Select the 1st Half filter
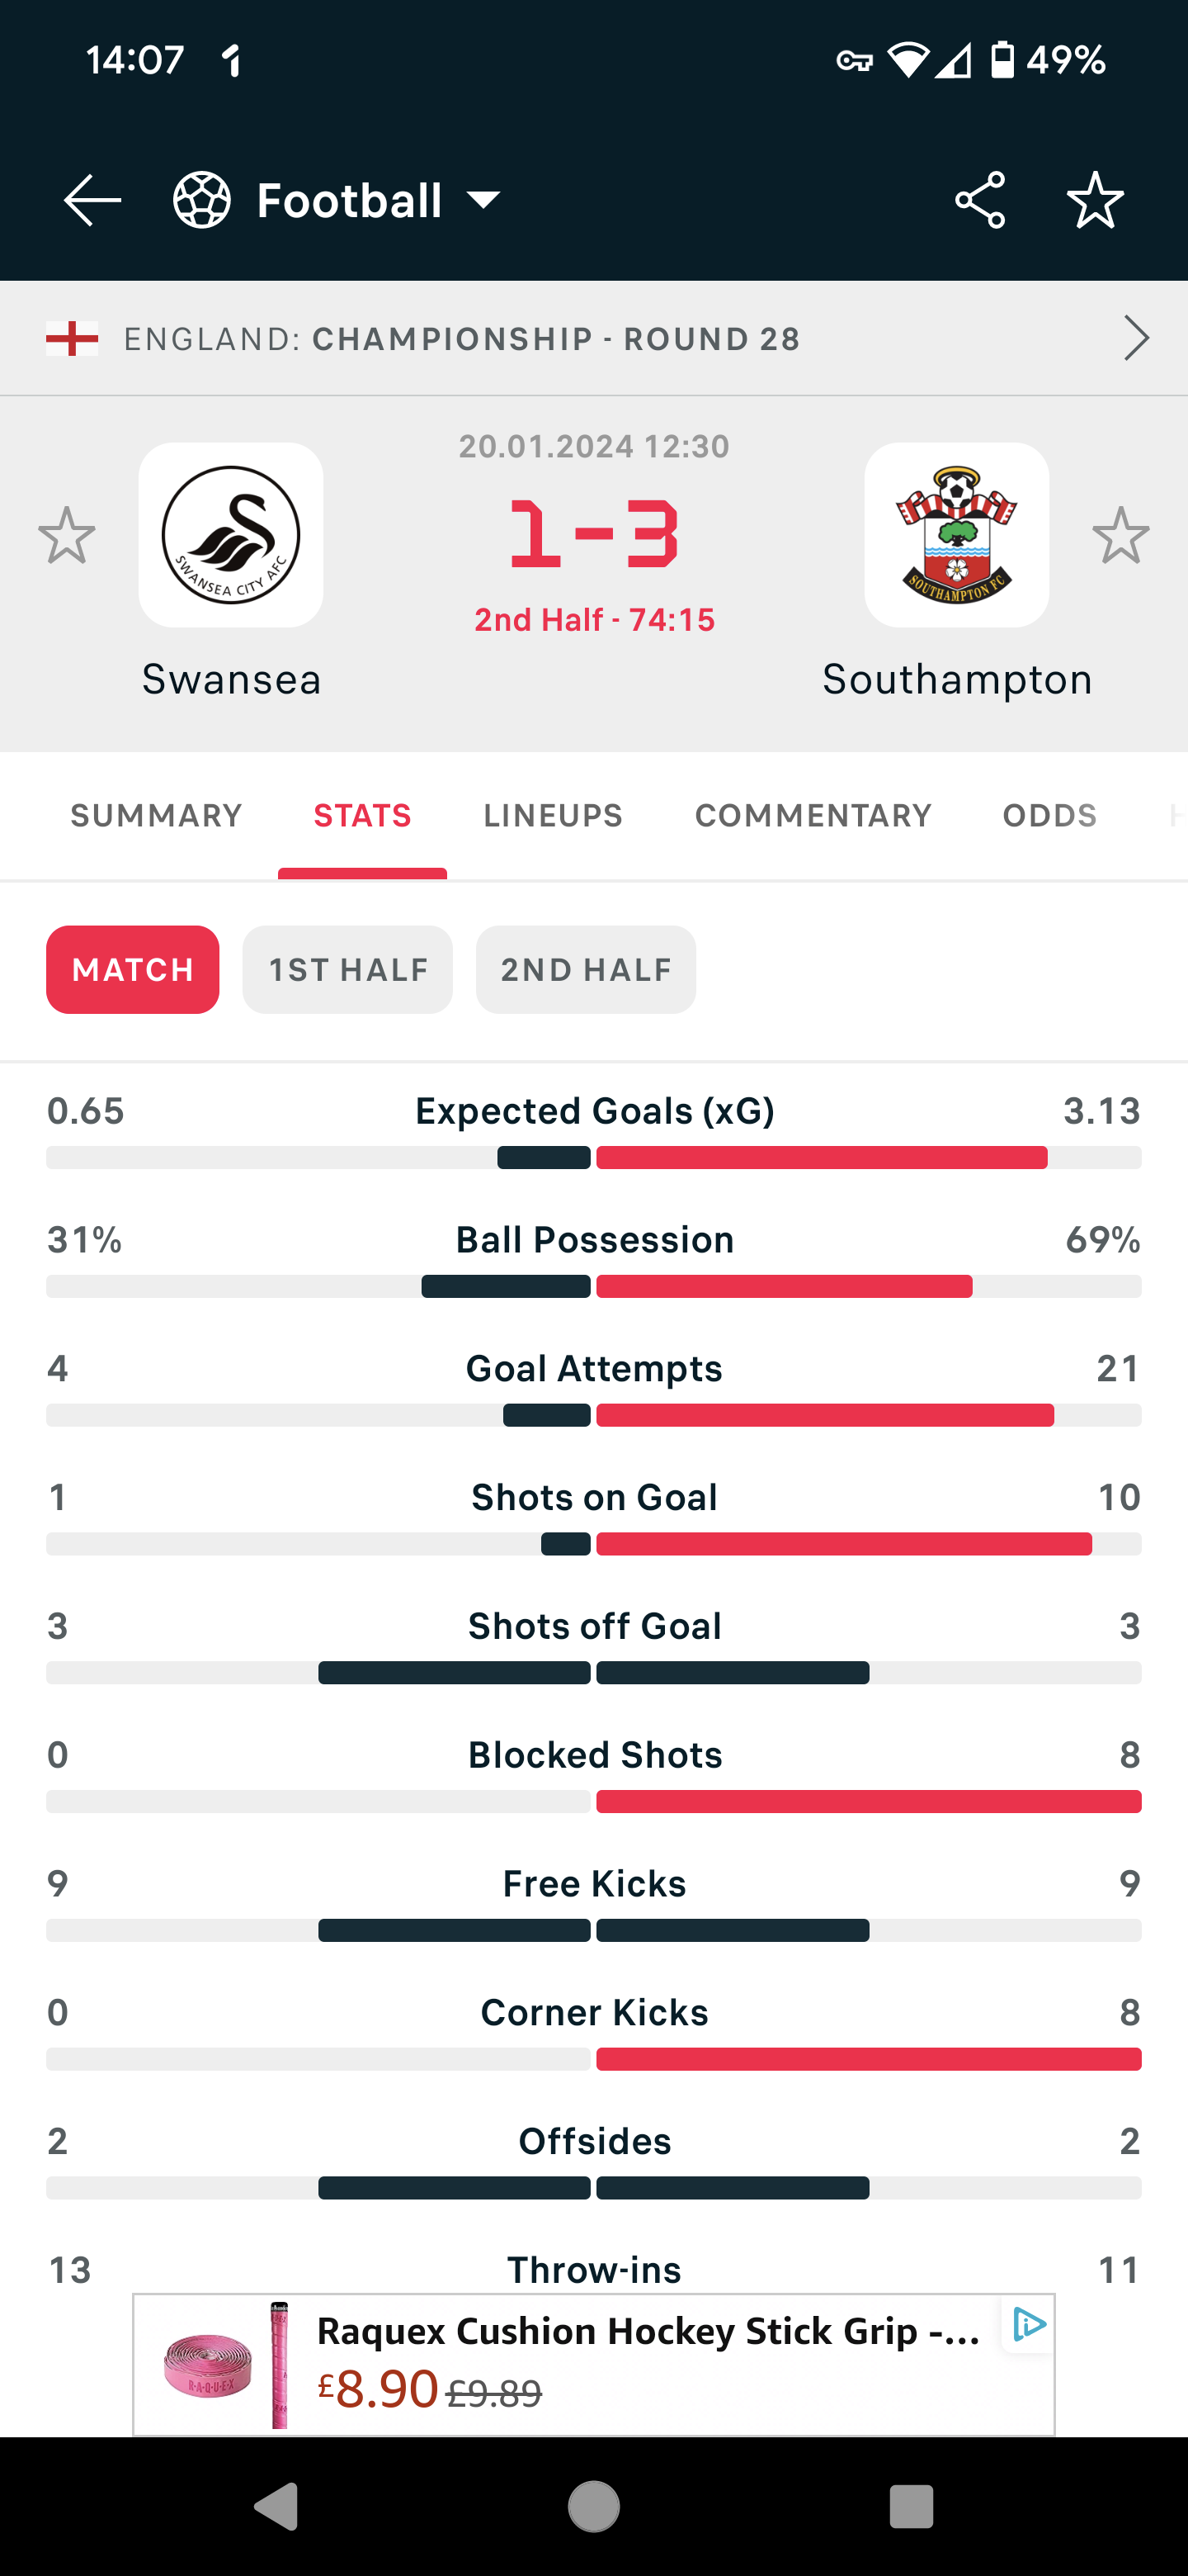The width and height of the screenshot is (1188, 2576). point(347,969)
